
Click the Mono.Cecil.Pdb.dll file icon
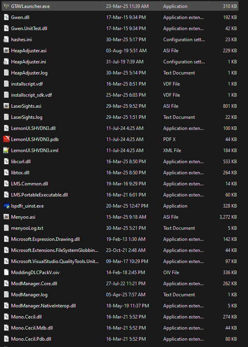pos(6,339)
